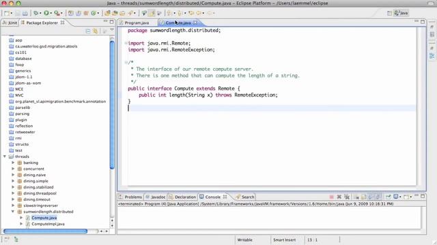The width and height of the screenshot is (437, 245).
Task: Open the Javadoc tab
Action: [156, 197]
